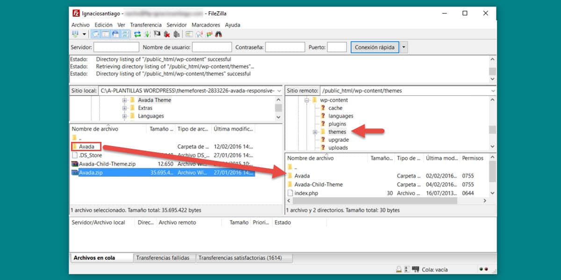Refresh the file and folder lists
561x280 pixels.
[137, 34]
